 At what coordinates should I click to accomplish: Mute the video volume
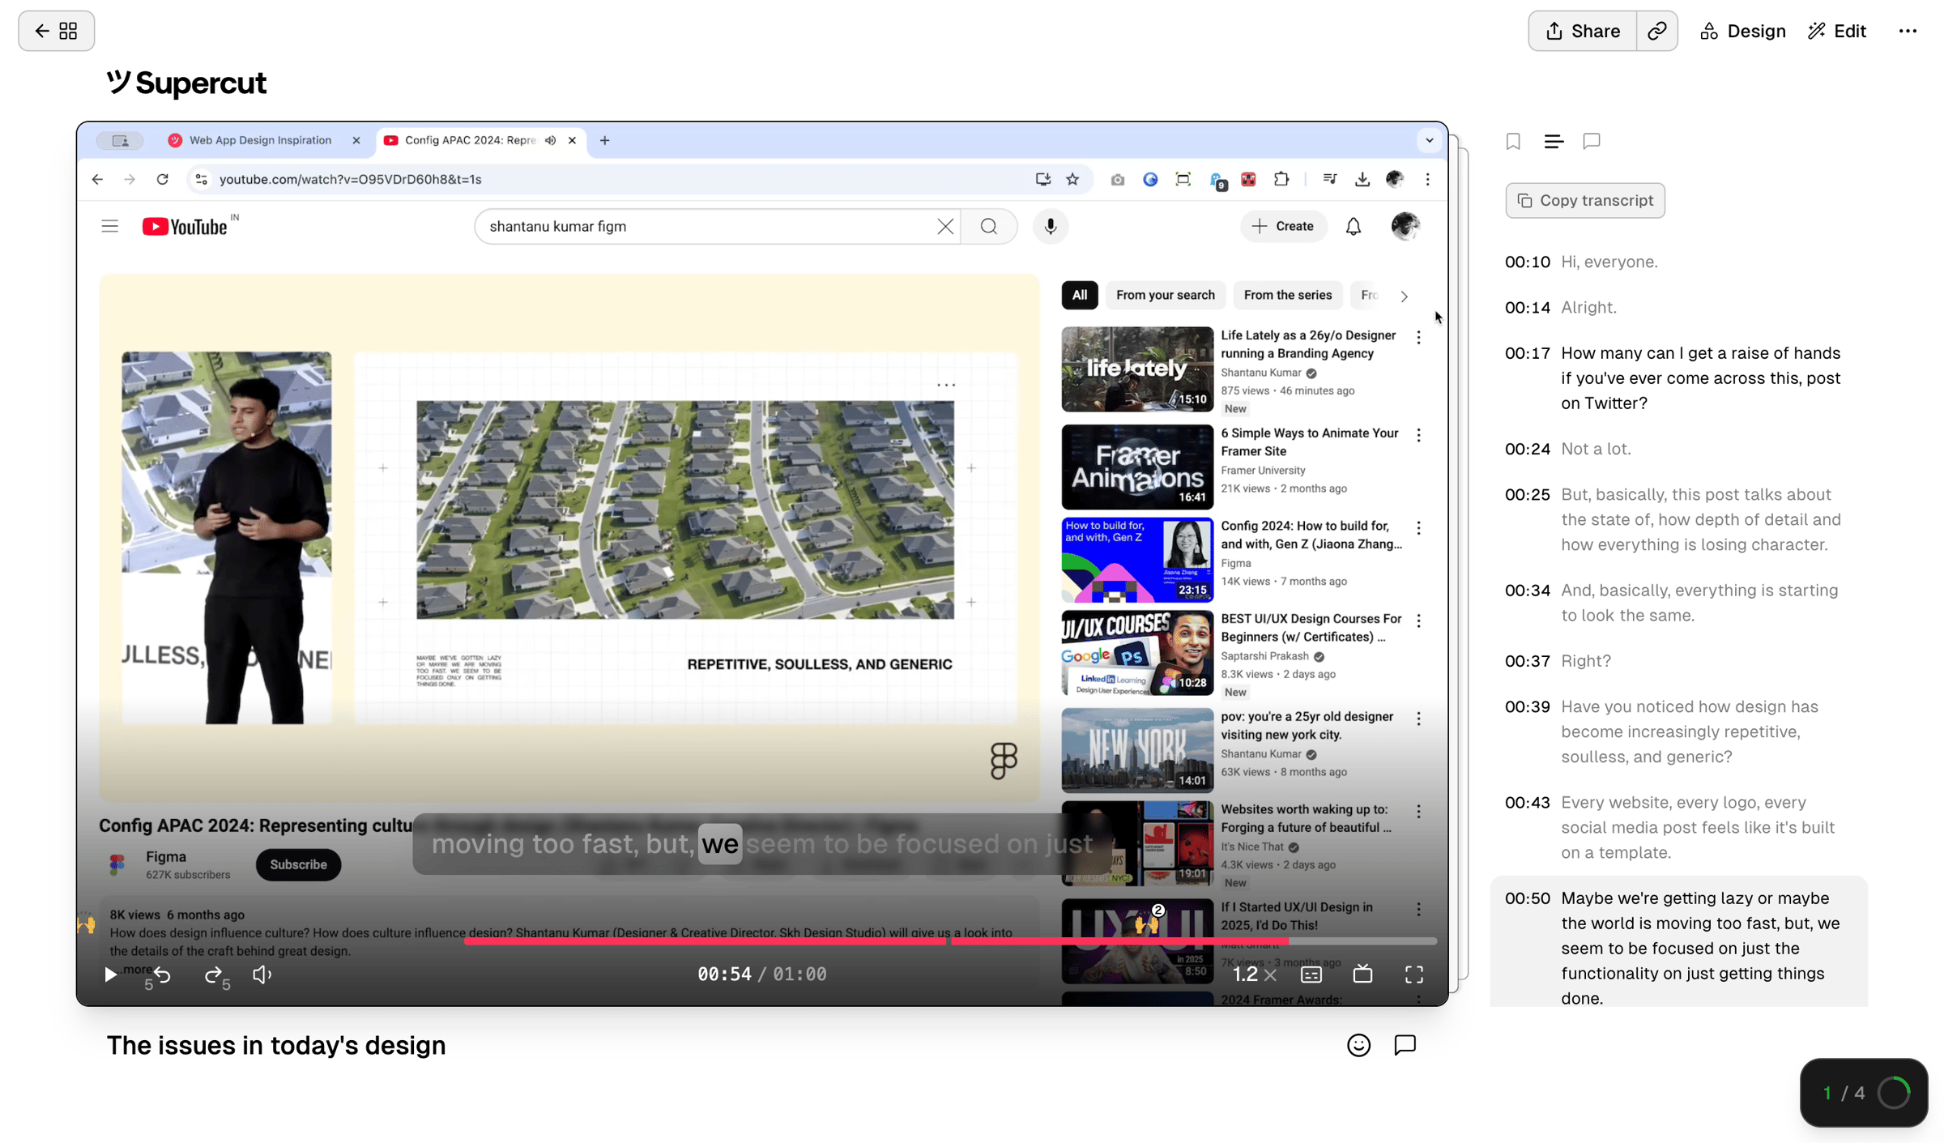tap(262, 975)
